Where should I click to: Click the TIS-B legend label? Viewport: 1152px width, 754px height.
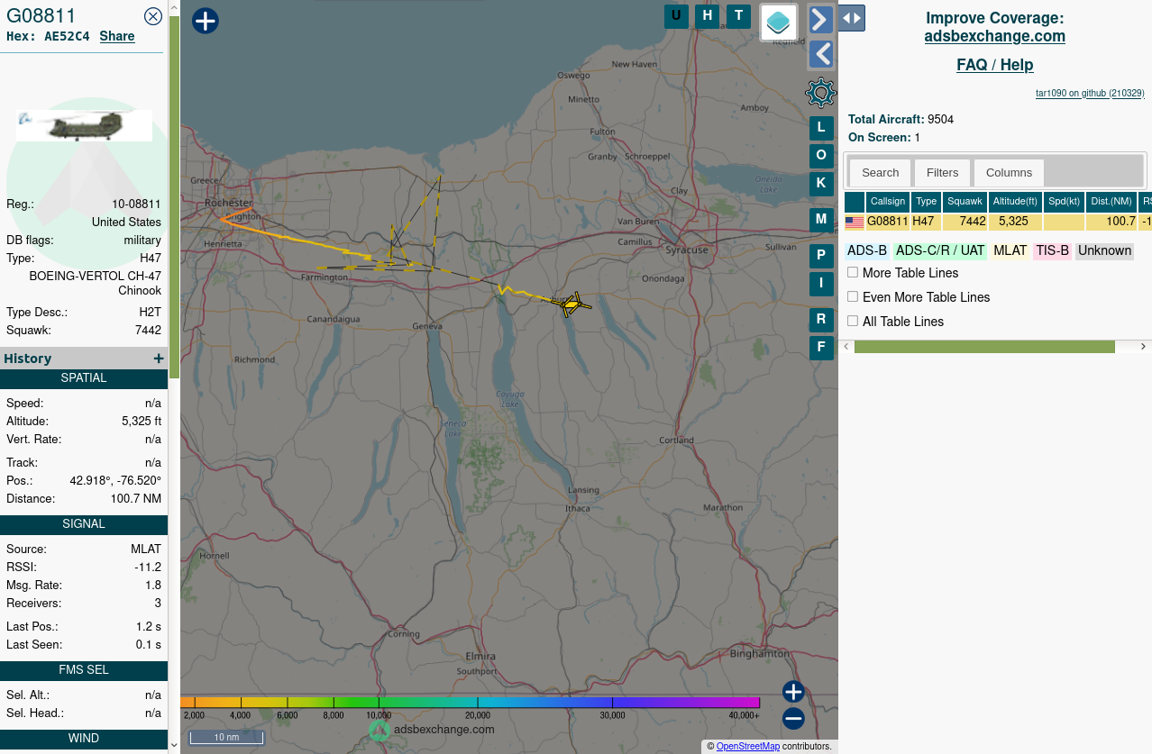(x=1053, y=250)
